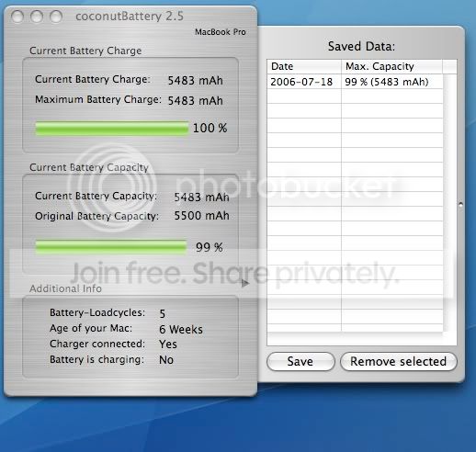Click the Save button

[300, 361]
